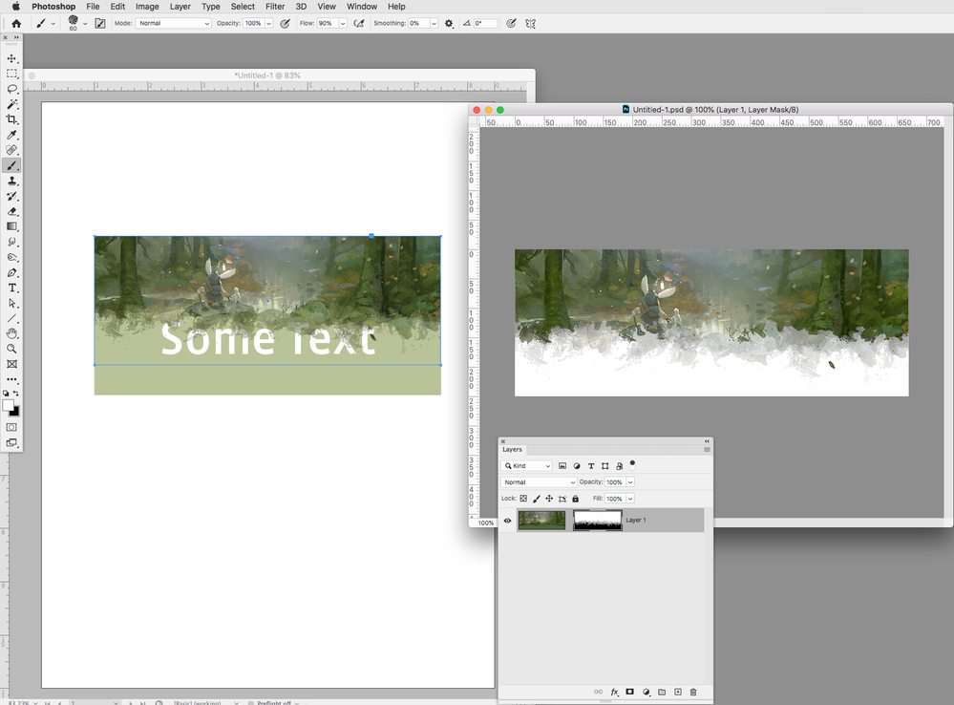The width and height of the screenshot is (954, 705).
Task: Open the layer blend mode dropdown
Action: click(x=539, y=482)
